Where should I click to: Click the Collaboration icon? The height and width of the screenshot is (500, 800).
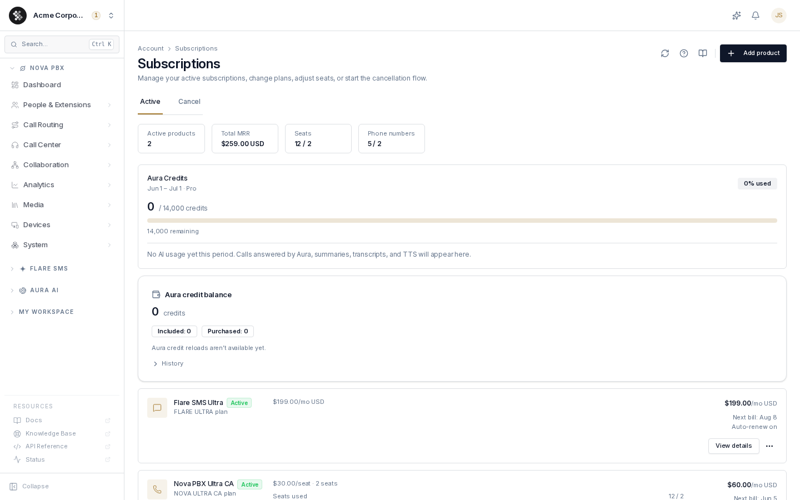click(x=15, y=165)
